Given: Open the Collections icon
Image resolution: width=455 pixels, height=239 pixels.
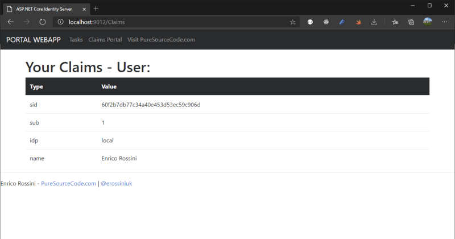Looking at the screenshot, I should coord(411,22).
